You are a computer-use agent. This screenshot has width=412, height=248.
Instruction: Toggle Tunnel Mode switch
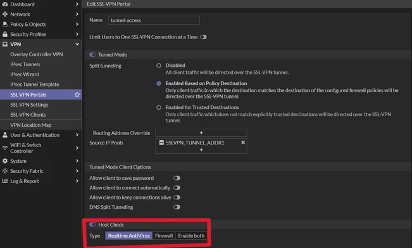pos(92,54)
